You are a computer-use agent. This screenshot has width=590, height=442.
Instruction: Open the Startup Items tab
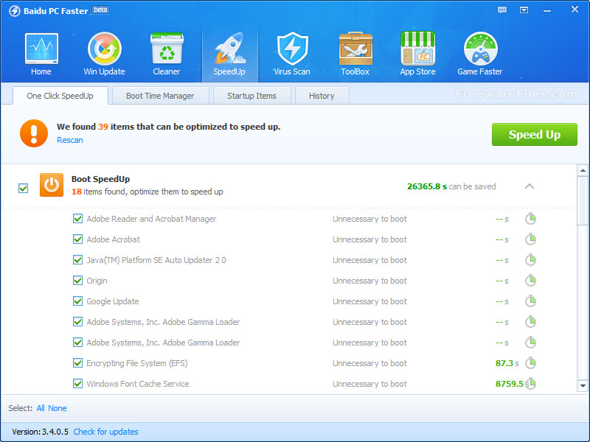(x=251, y=96)
